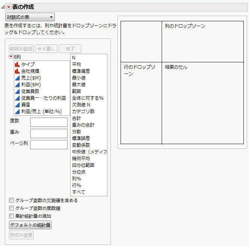Click the 列のドロップゾーン area
249x246 pixels.
[202, 41]
